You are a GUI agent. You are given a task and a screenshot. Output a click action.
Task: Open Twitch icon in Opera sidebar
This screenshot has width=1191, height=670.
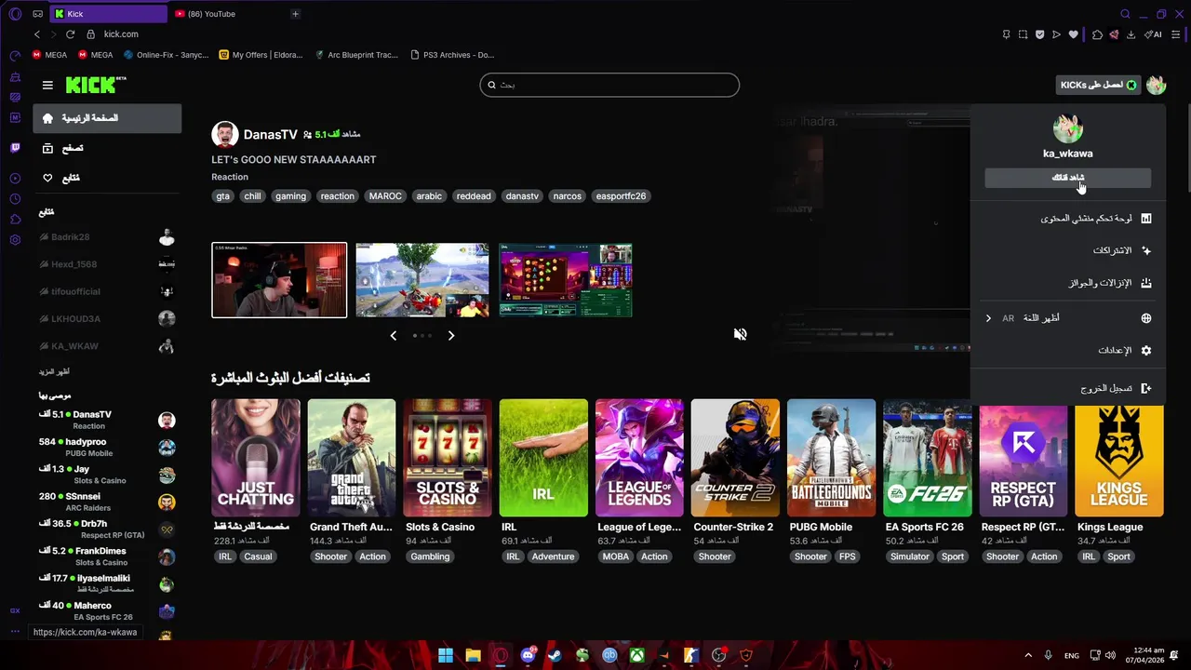click(15, 148)
